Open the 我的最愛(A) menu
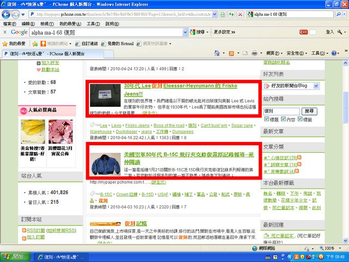 pyautogui.click(x=70, y=24)
